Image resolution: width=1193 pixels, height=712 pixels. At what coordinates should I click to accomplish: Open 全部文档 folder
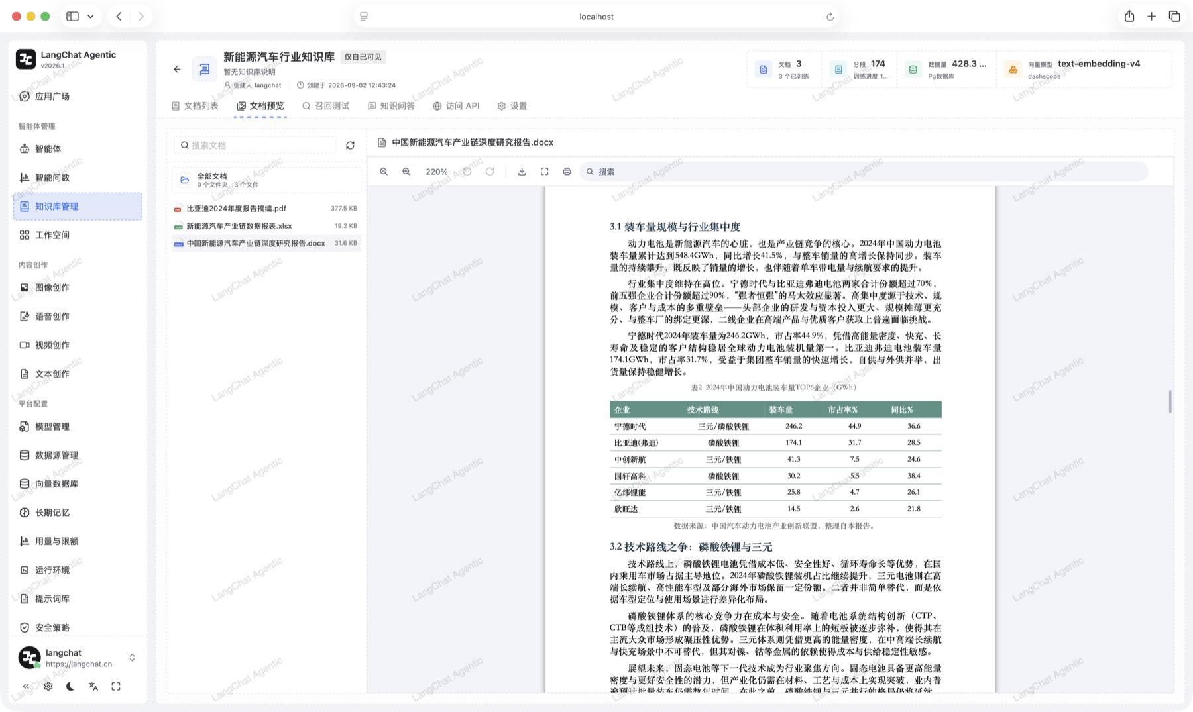tap(266, 180)
